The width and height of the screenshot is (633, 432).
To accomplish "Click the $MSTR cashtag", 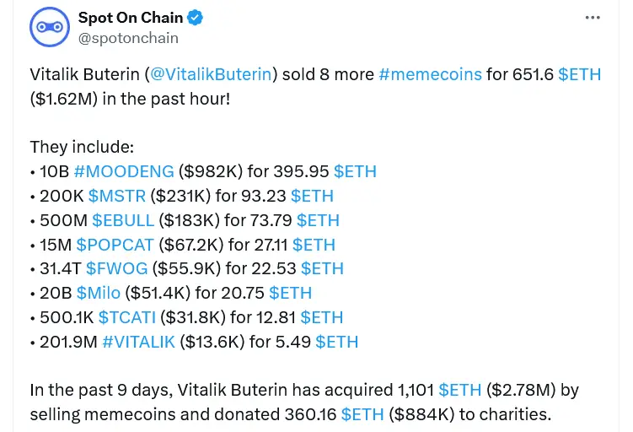I will pos(116,196).
